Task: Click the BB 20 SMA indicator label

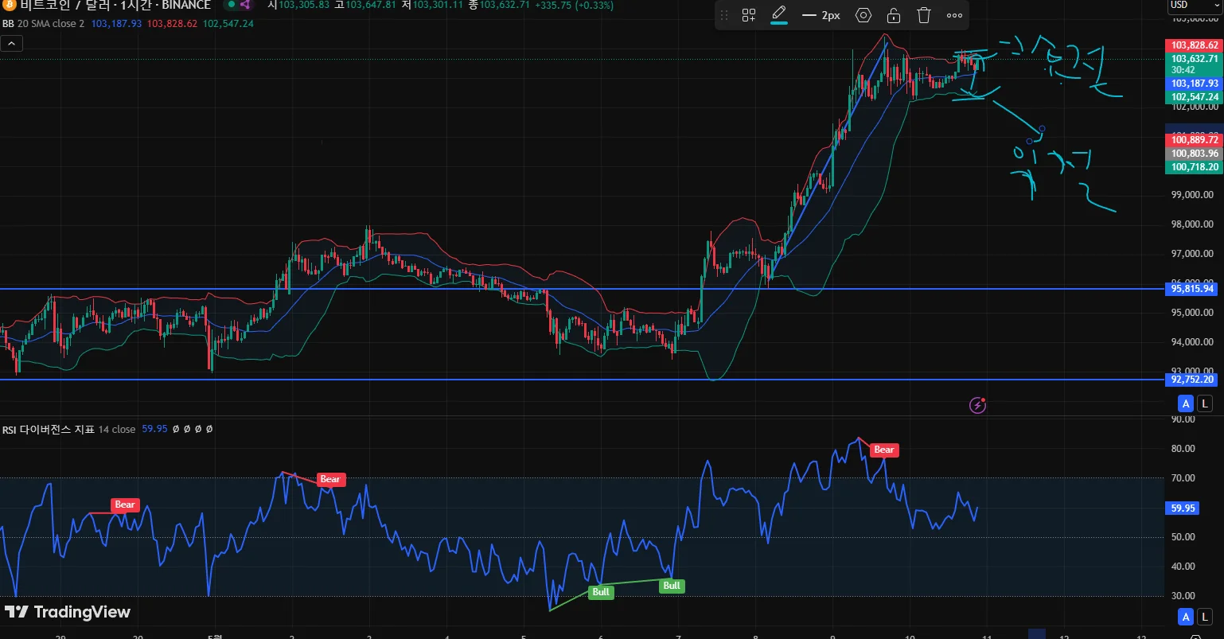Action: (x=43, y=24)
